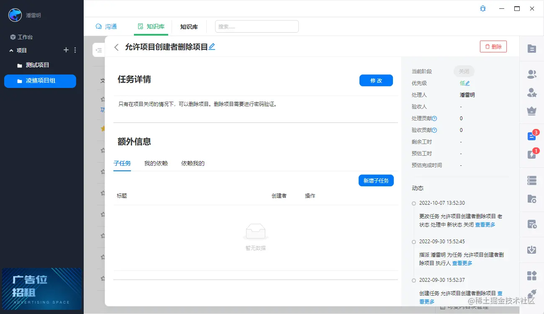The width and height of the screenshot is (544, 314).
Task: Open the task list icon with badge 3
Action: point(531,136)
